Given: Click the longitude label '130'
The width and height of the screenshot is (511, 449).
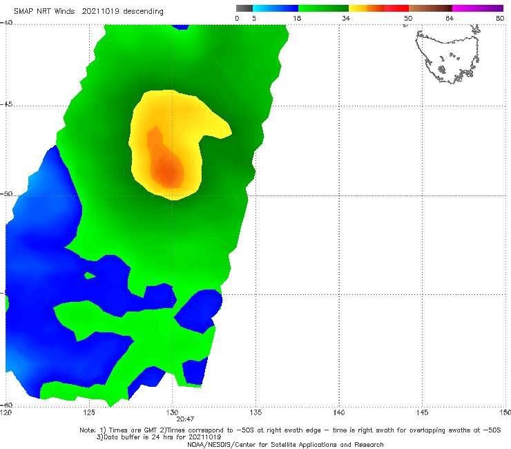Looking at the screenshot, I should (x=172, y=412).
